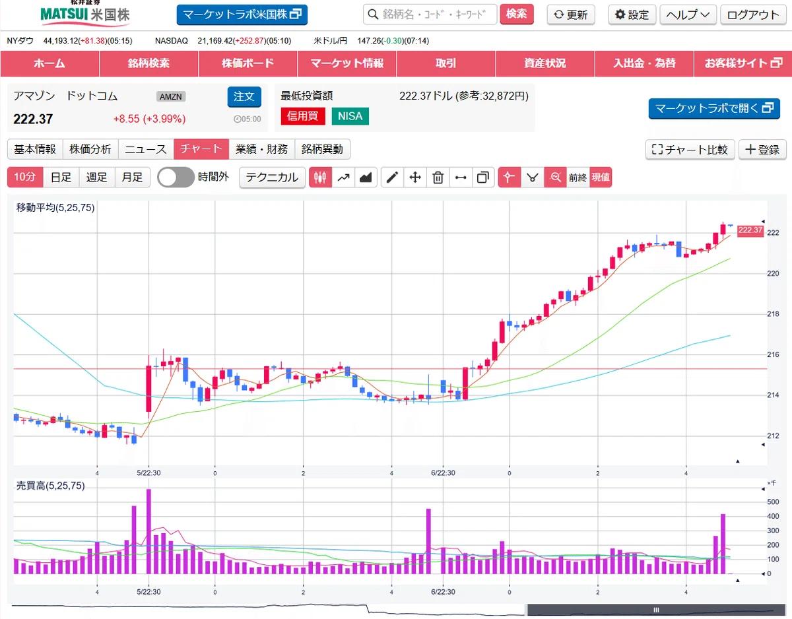
Task: Open 株価ボード in main navigation
Action: (247, 63)
